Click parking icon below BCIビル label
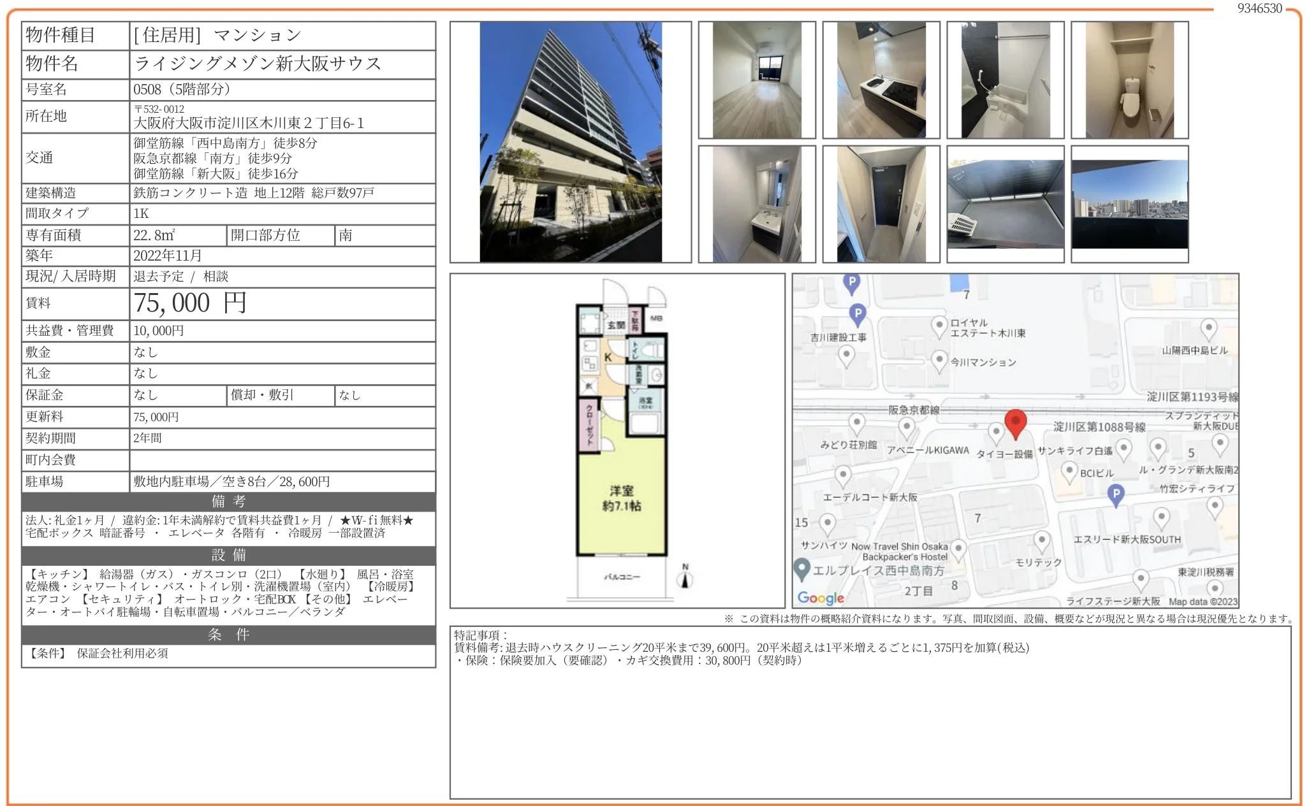Viewport: 1311px width, 806px height. coord(1115,494)
